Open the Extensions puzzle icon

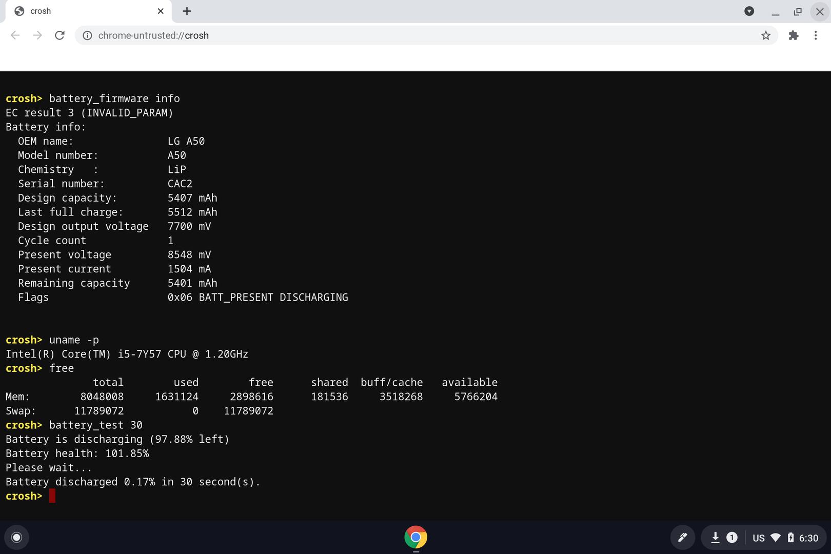coord(793,35)
